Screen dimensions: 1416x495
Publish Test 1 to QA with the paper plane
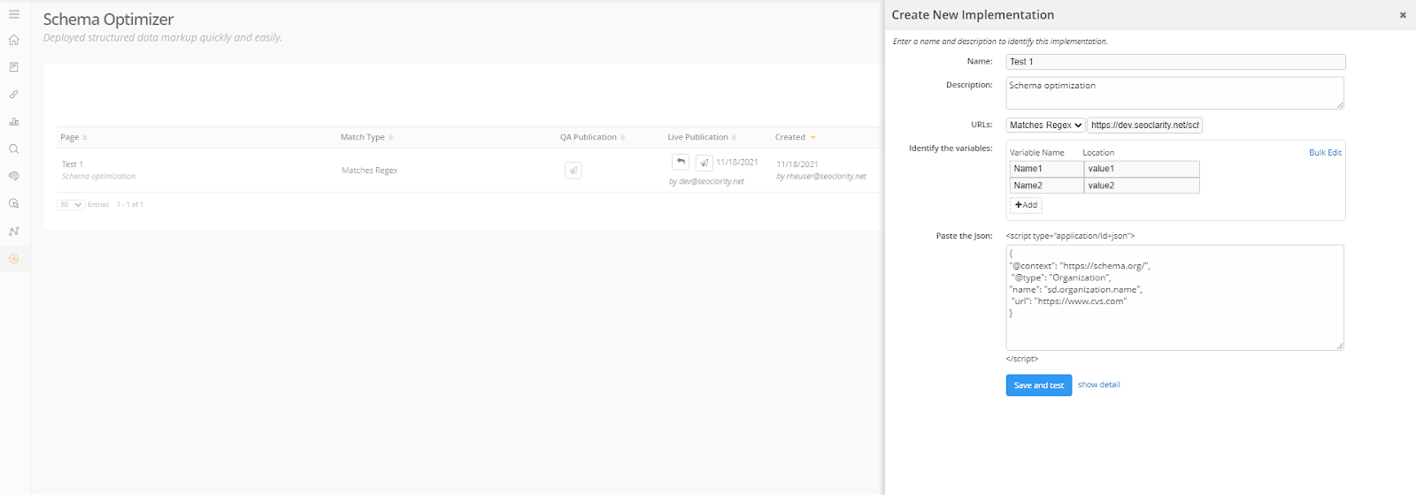(x=573, y=171)
